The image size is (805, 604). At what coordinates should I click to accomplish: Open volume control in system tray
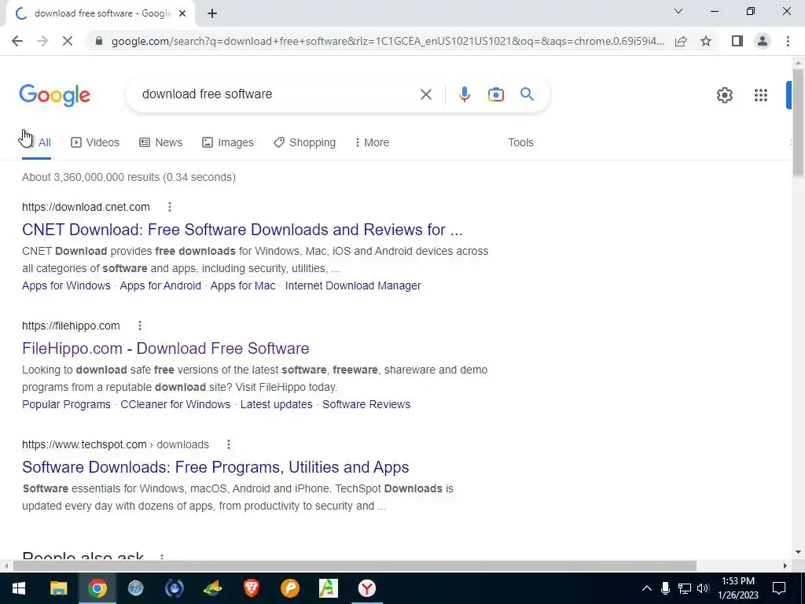click(x=704, y=588)
